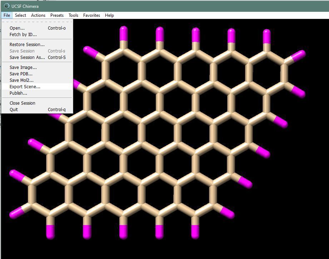Open the Actions menu

pos(38,15)
